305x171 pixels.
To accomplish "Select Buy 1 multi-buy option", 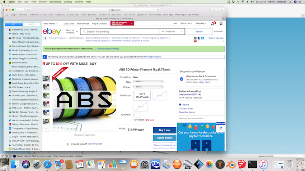I will (142, 96).
